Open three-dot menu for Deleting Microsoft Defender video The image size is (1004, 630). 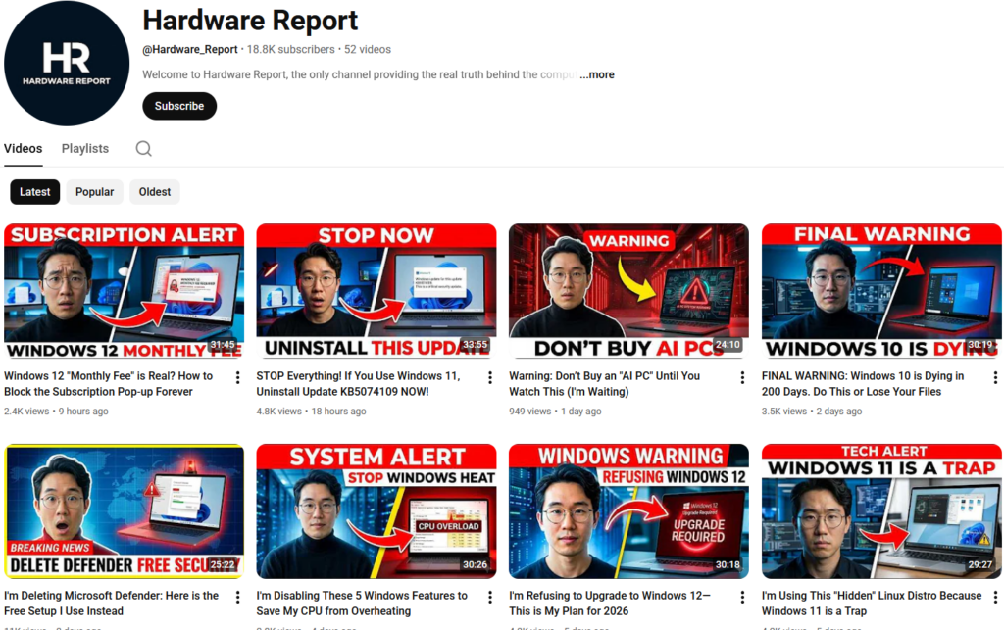(x=238, y=598)
